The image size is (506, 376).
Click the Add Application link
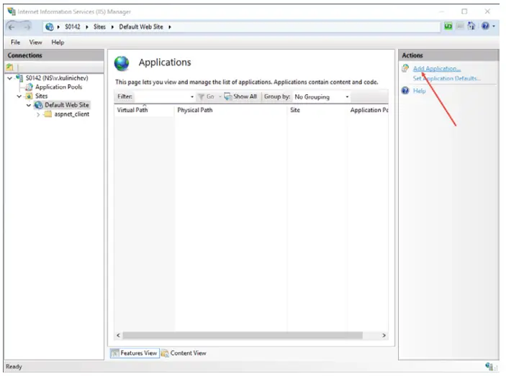click(x=437, y=68)
